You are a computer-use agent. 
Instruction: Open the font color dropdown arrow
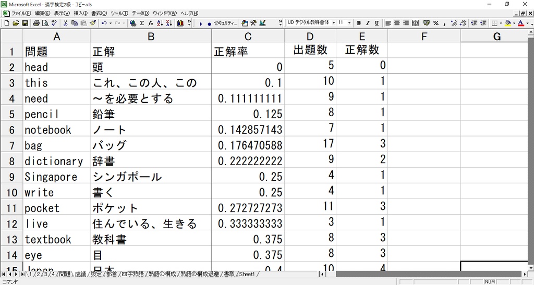[x=528, y=23]
